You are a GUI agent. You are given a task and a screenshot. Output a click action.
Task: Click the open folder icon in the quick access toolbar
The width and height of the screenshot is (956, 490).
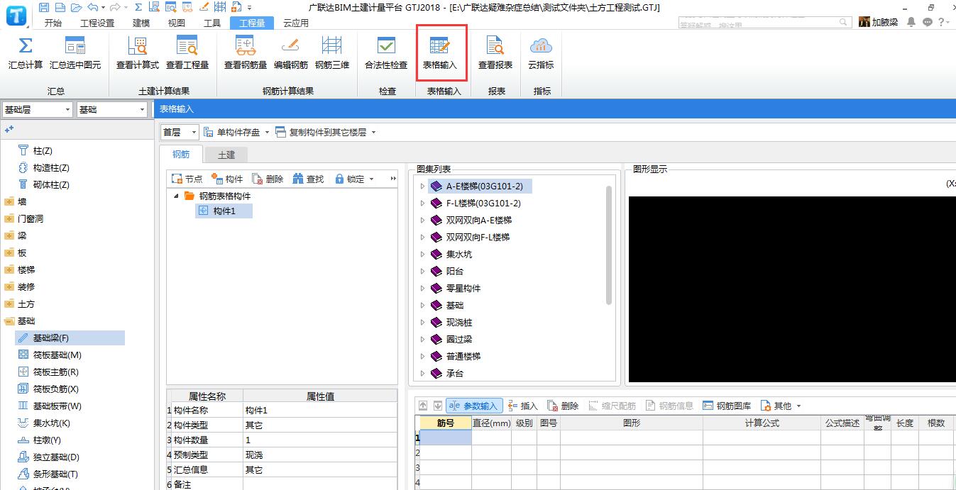(75, 7)
